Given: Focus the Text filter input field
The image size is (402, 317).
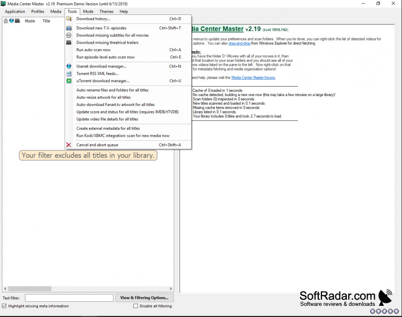Looking at the screenshot, I should point(69,298).
